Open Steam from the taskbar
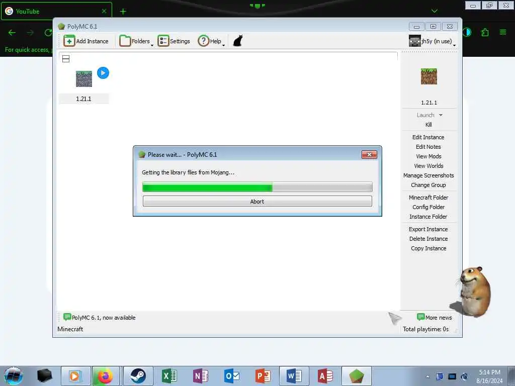Screen dimensions: 515x386 click(138, 376)
